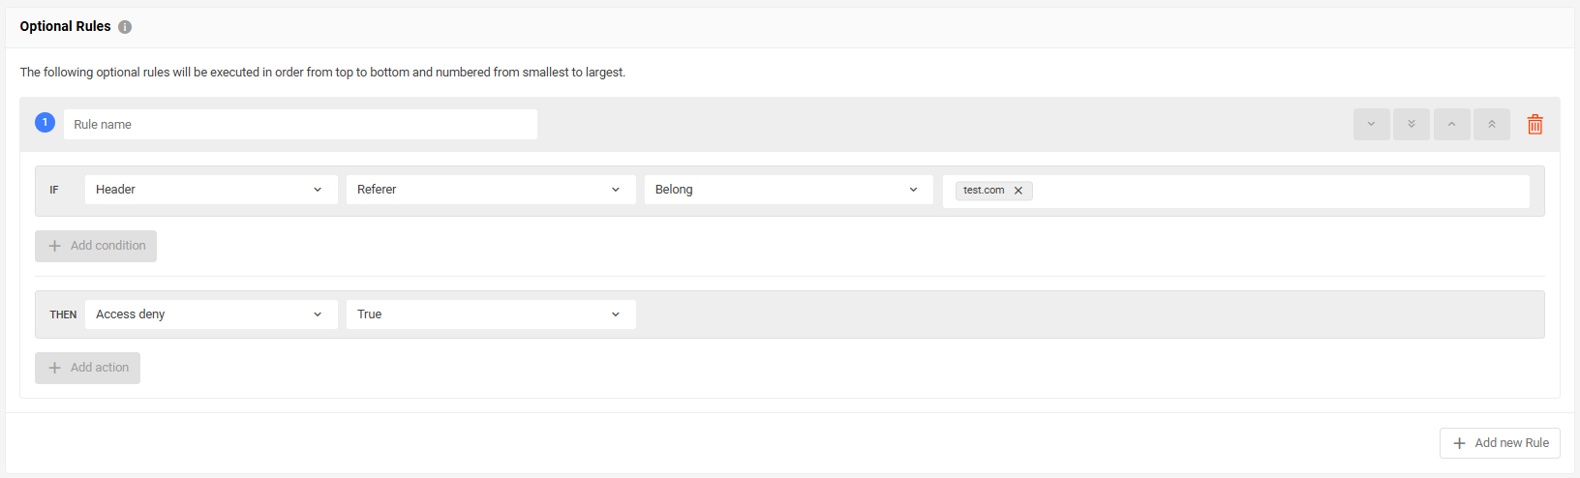The height and width of the screenshot is (478, 1580).
Task: Delete rule with red trash icon
Action: [1534, 124]
